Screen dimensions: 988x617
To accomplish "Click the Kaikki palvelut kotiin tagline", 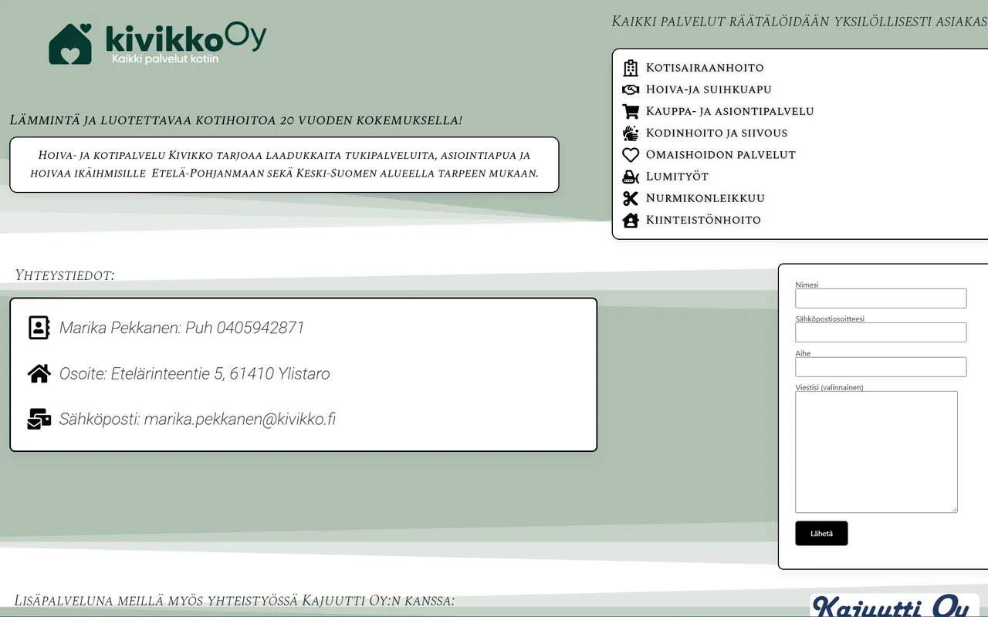I will (165, 59).
